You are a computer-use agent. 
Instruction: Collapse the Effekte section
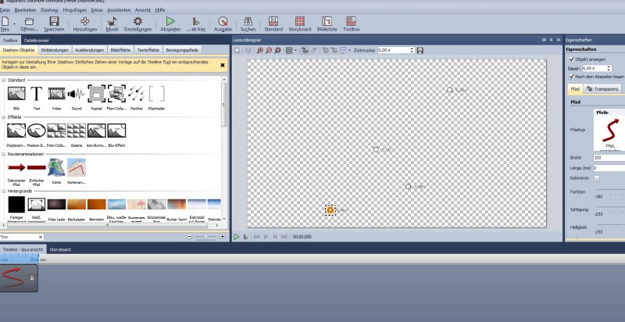point(4,116)
